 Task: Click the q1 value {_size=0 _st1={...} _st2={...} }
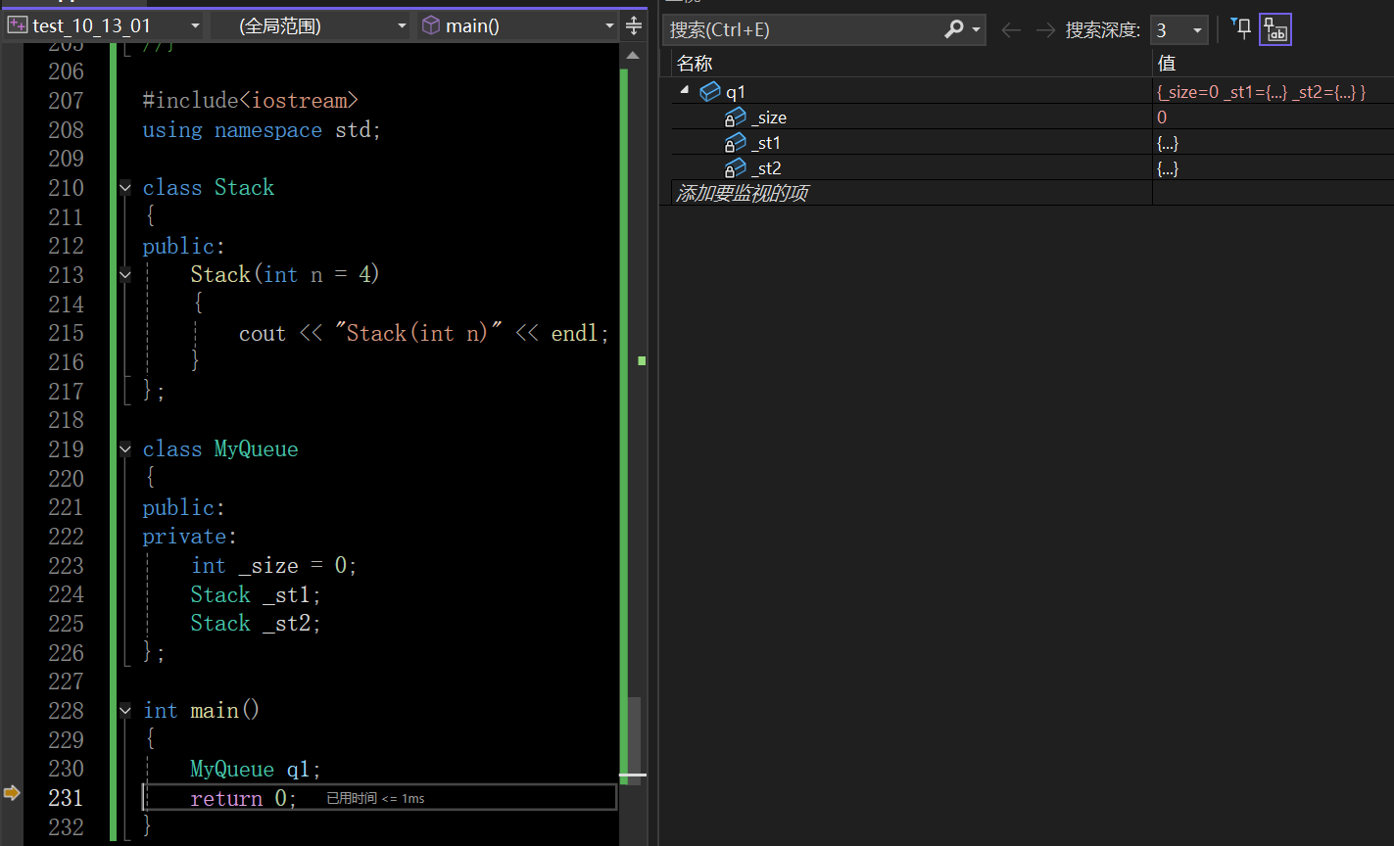[x=1261, y=92]
